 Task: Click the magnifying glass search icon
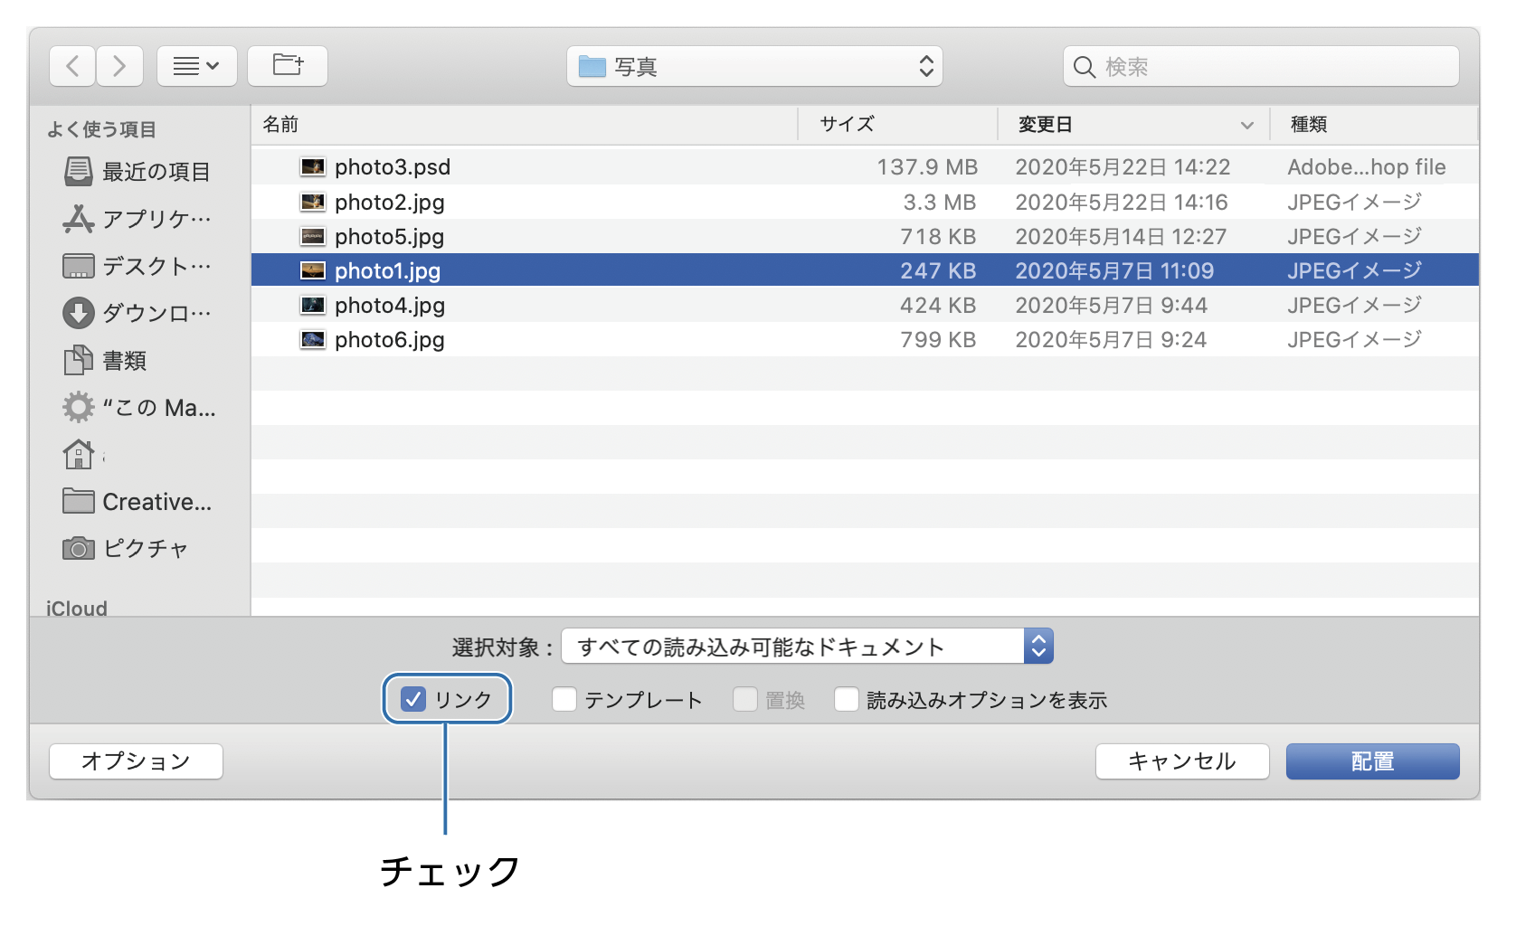(x=1084, y=67)
